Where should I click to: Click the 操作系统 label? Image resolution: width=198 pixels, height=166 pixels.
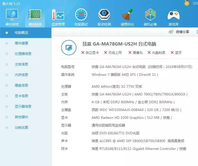pyautogui.click(x=68, y=75)
